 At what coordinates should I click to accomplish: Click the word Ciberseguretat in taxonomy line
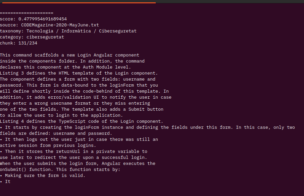[118, 31]
